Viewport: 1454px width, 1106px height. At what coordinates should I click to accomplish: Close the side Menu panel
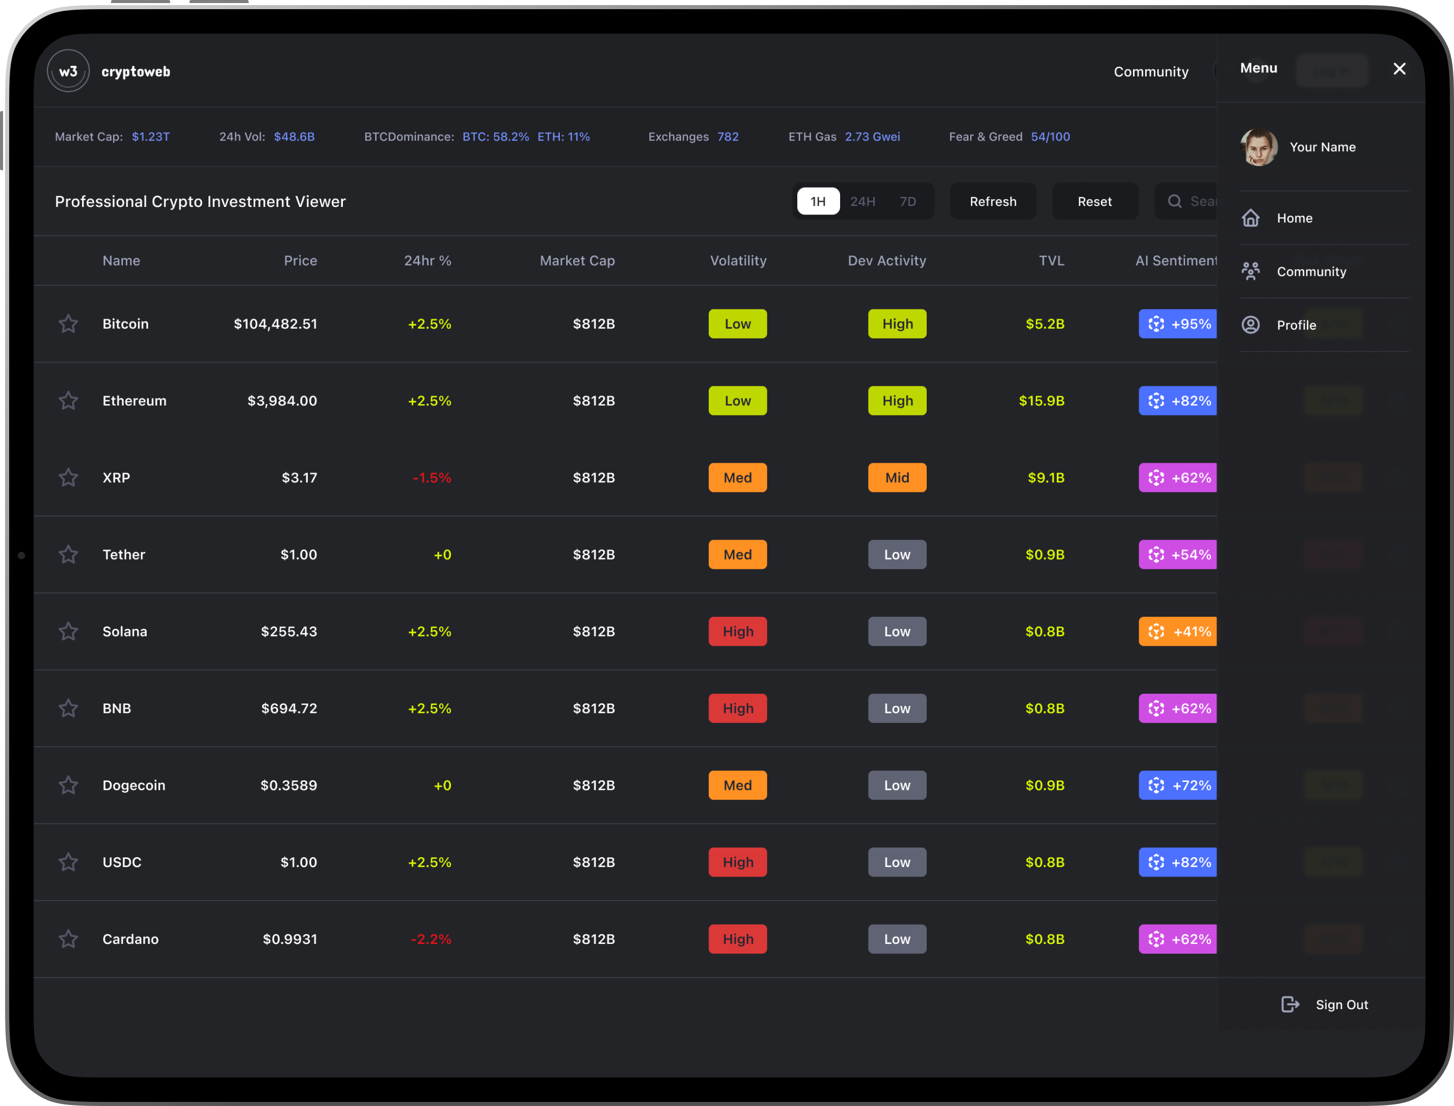point(1399,68)
